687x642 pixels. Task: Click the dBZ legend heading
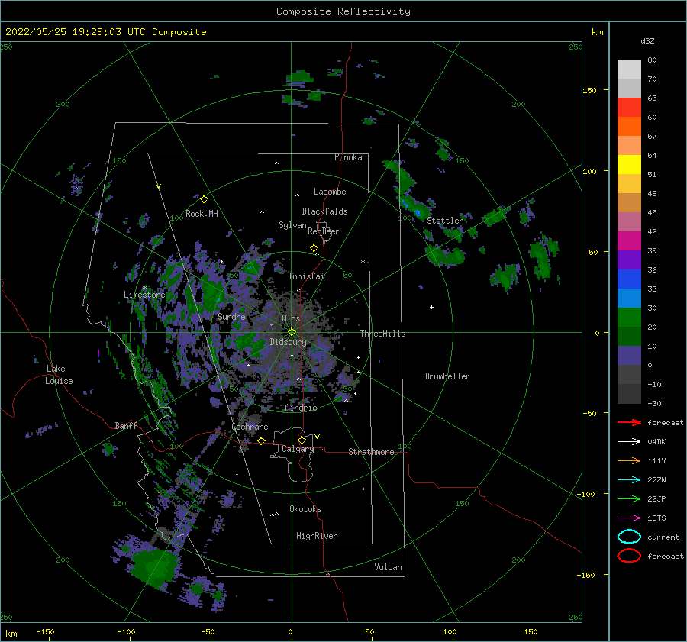647,40
